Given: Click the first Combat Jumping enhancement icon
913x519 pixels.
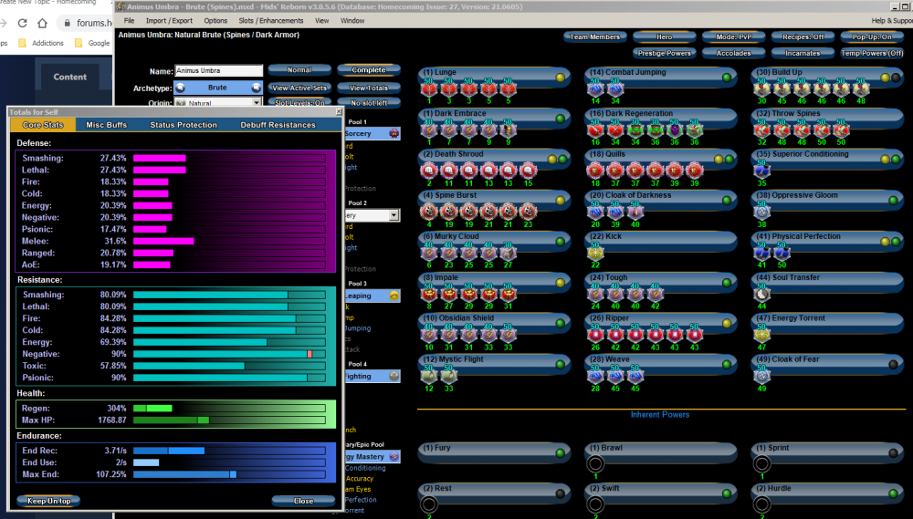Looking at the screenshot, I should [595, 89].
